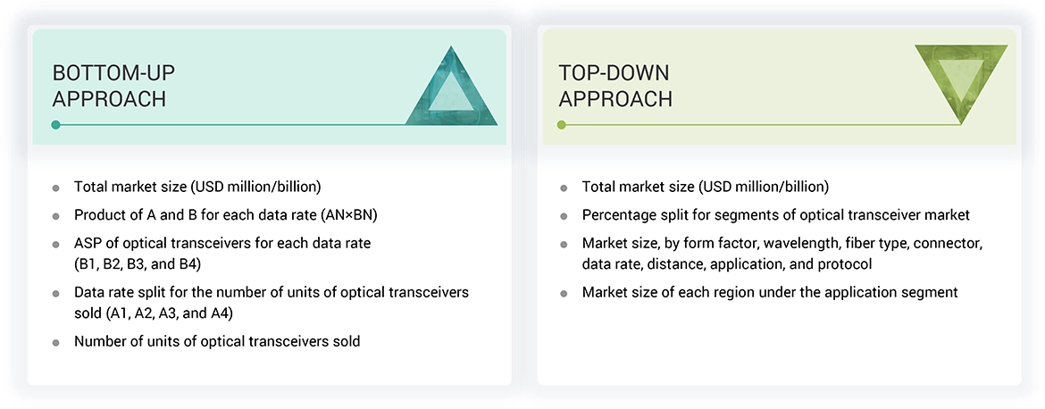Click Total market size in Top-Down card
The width and height of the screenshot is (1045, 409).
pos(705,187)
